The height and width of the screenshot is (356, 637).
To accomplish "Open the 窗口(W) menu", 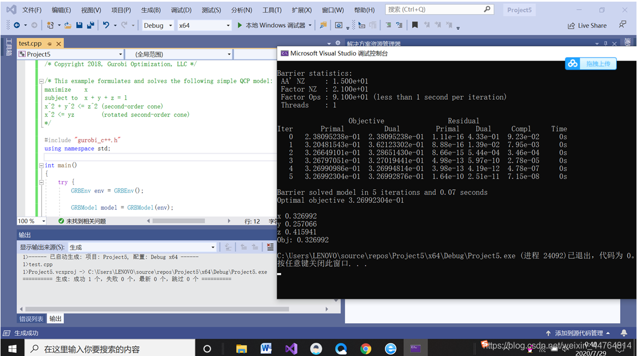I will click(333, 10).
